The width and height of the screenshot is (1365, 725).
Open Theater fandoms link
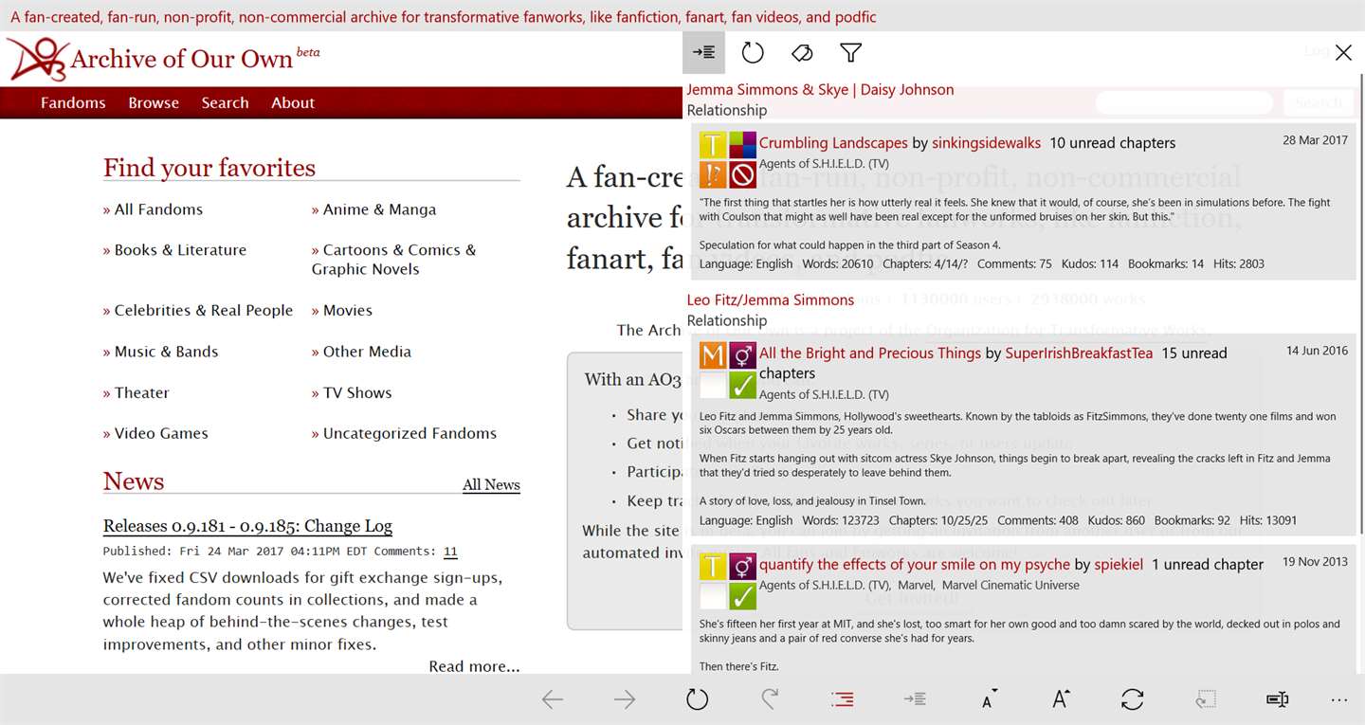142,392
